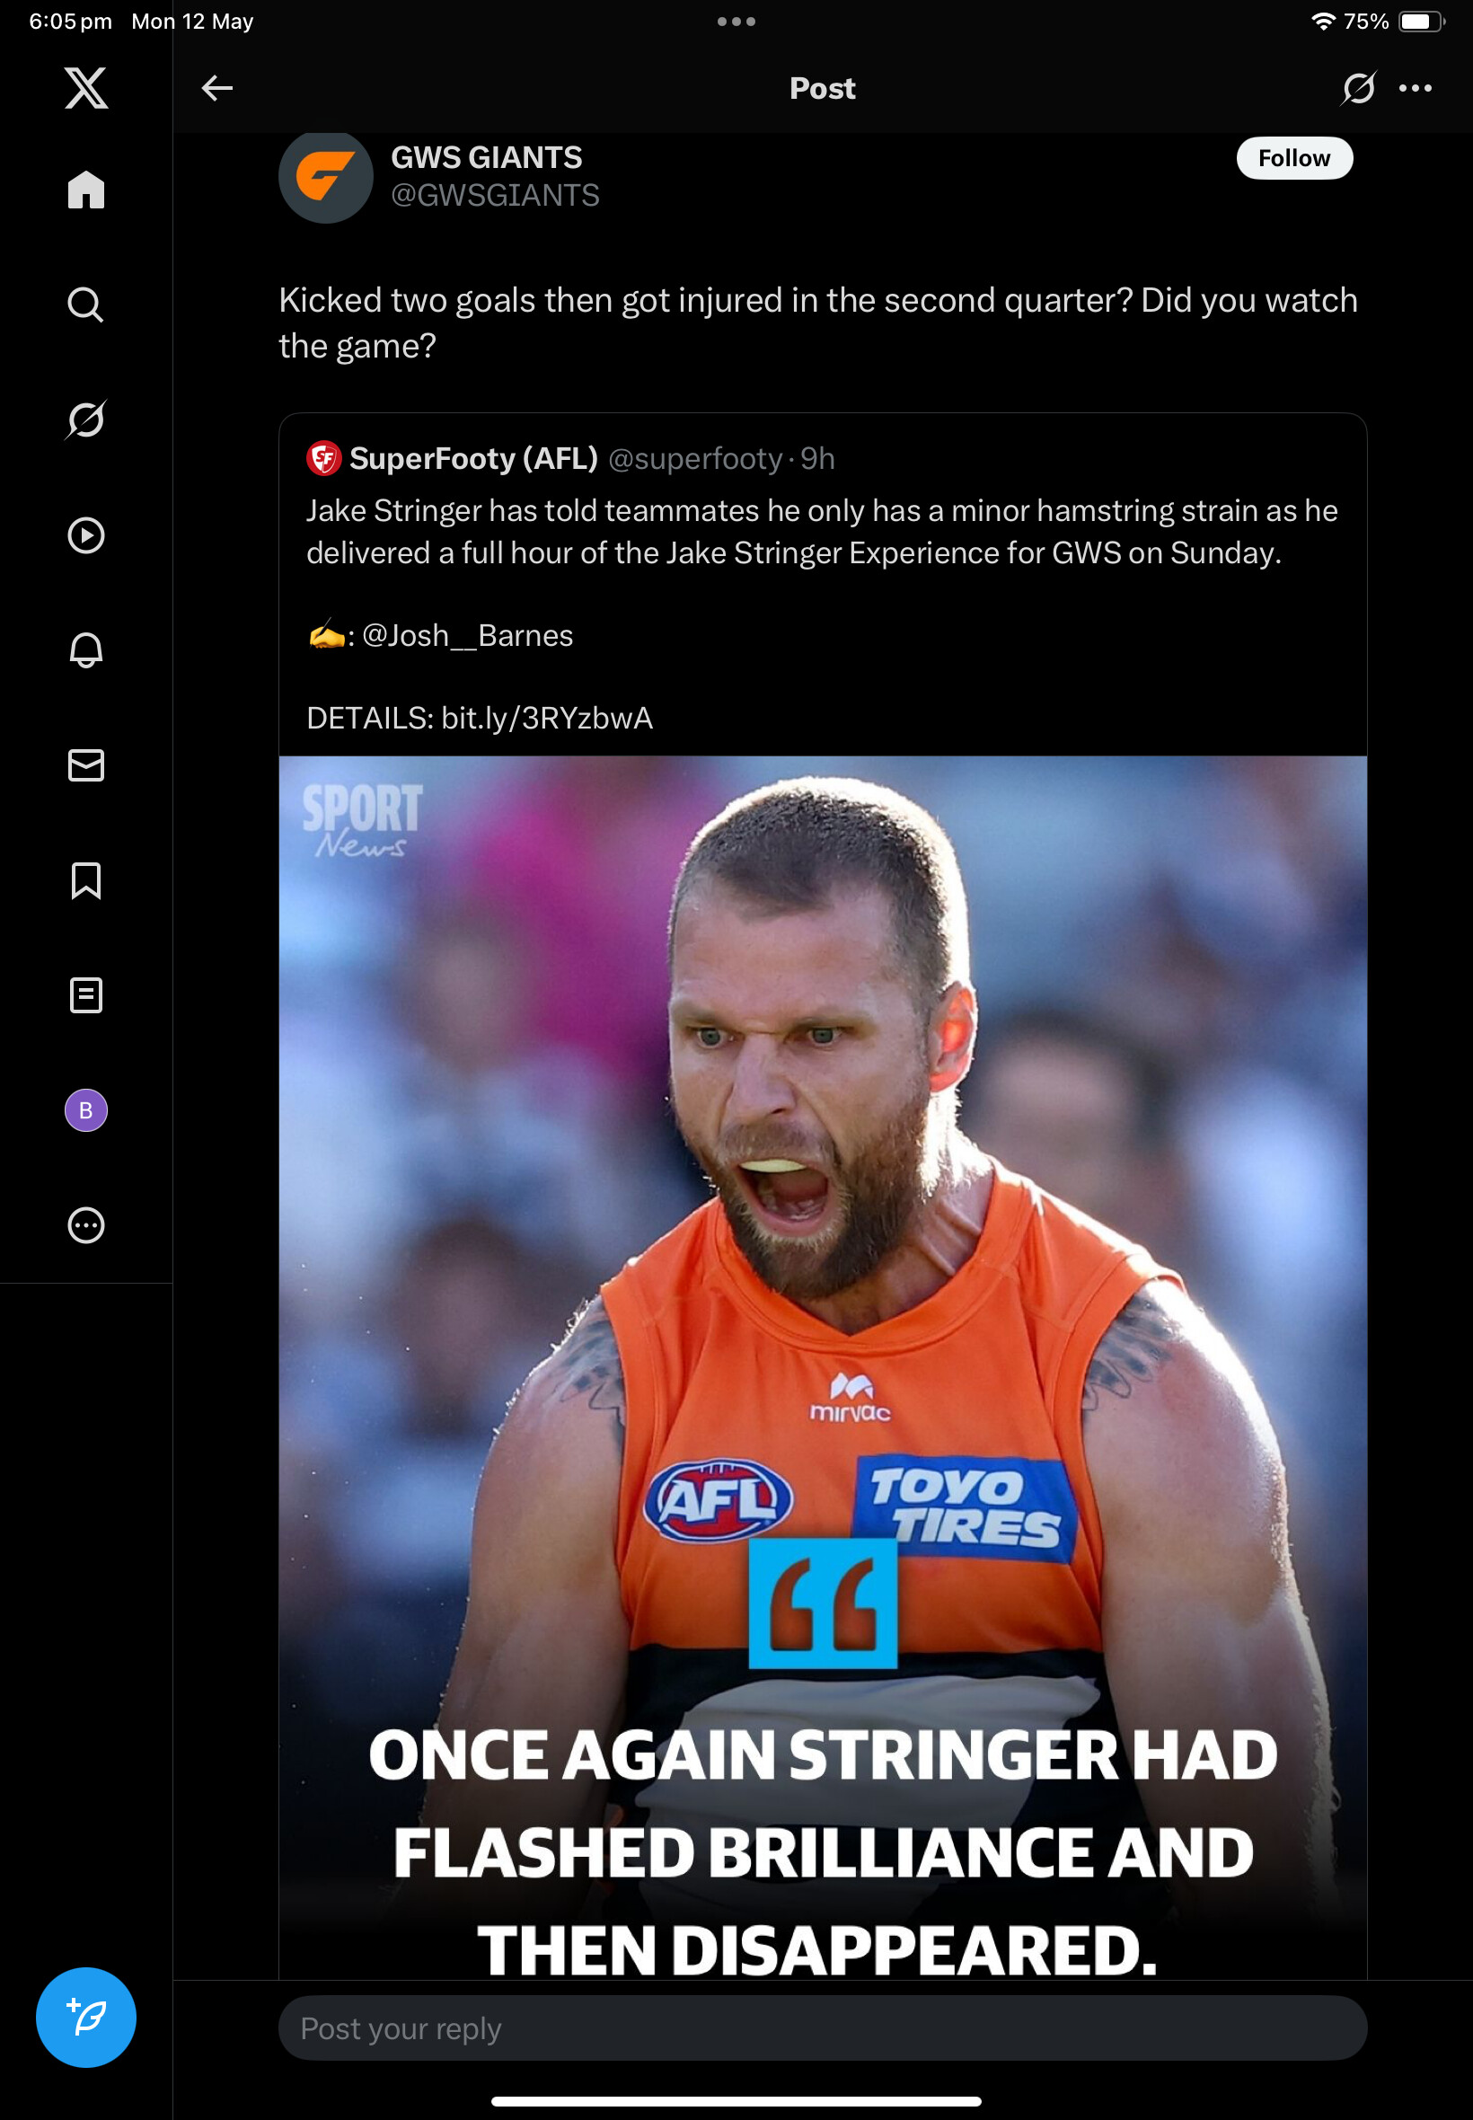The width and height of the screenshot is (1473, 2120).
Task: Tap the Post your reply field
Action: click(823, 2028)
